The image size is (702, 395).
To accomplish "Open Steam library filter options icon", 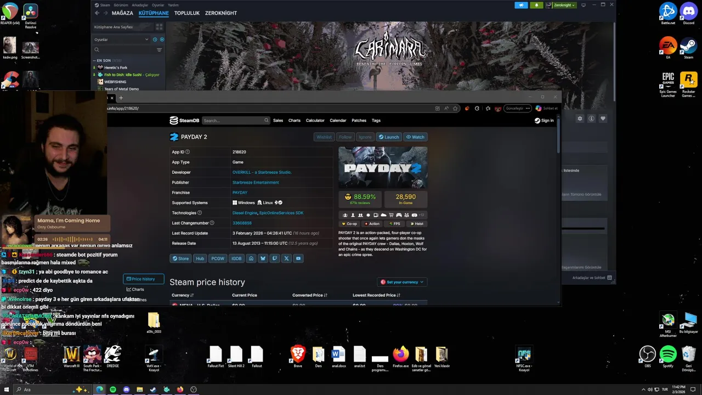I will tap(160, 50).
